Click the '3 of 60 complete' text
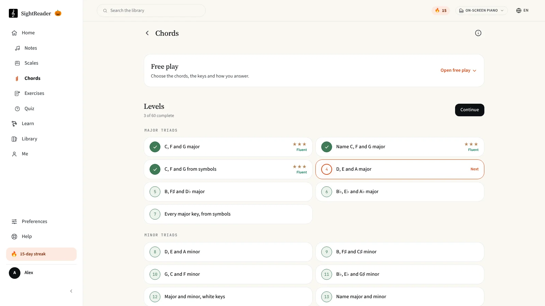Viewport: 545px width, 306px height. [159, 116]
